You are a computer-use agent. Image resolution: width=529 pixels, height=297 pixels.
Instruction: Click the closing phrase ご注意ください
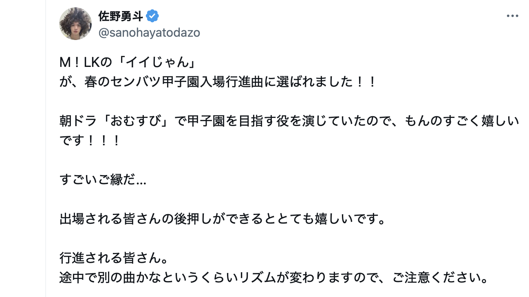tap(440, 278)
